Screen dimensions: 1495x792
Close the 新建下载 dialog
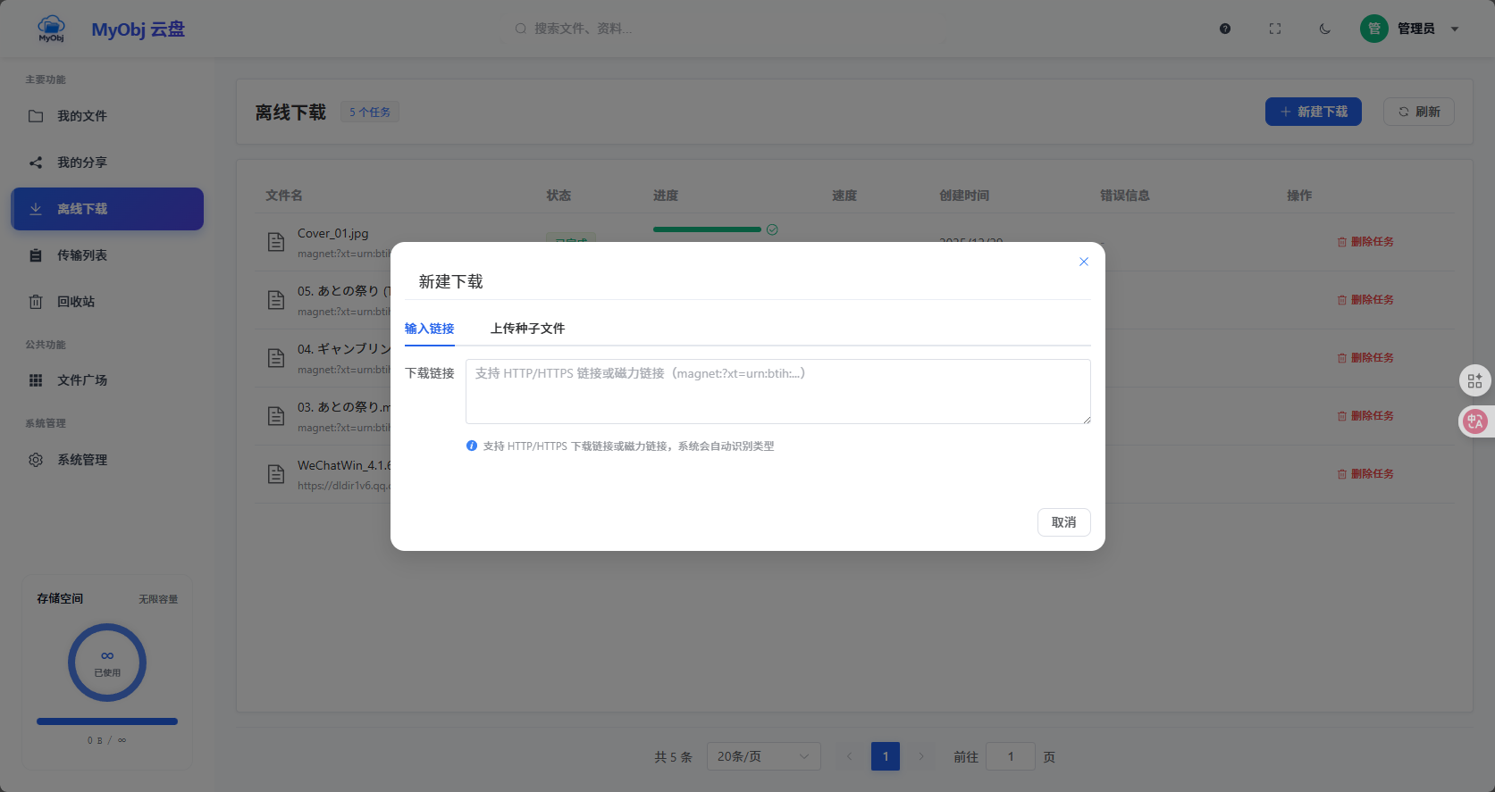point(1083,262)
